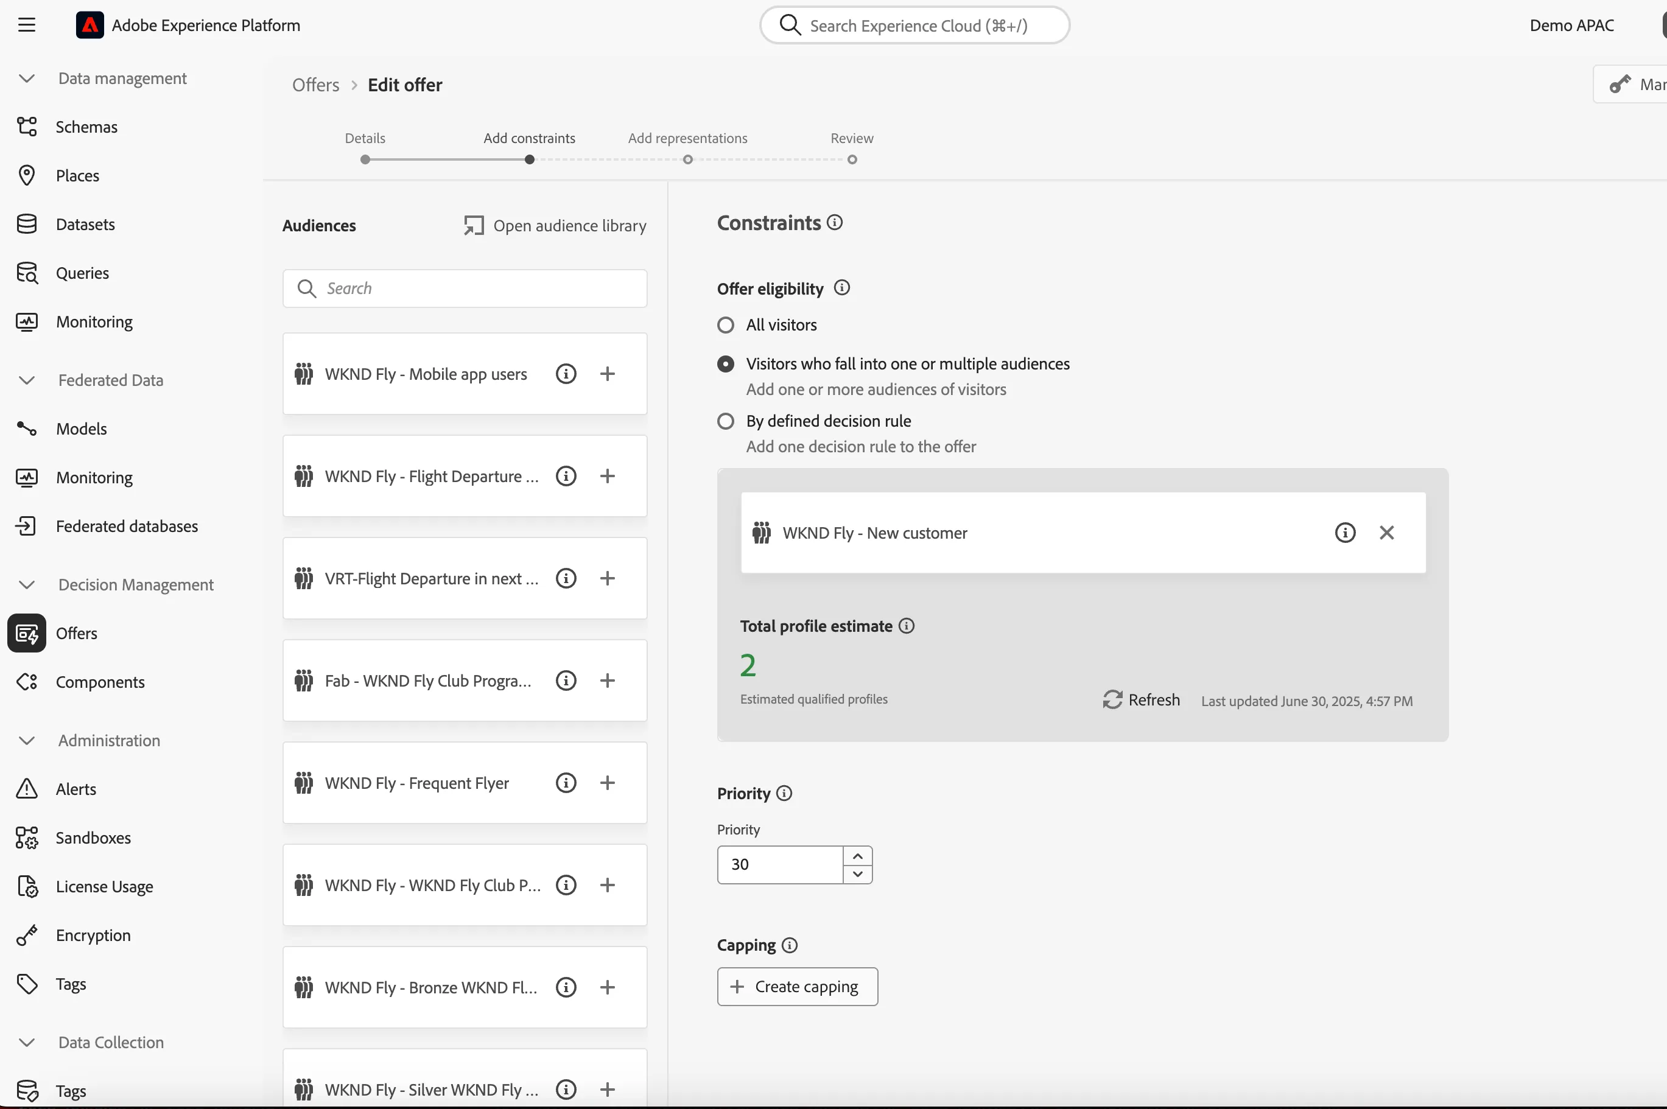Select Visitors who fall into audiences option
Screen dimensions: 1667x1109
(x=726, y=363)
